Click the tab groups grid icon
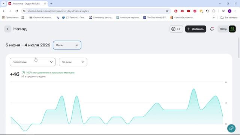The width and height of the screenshot is (240, 135). click(23, 18)
